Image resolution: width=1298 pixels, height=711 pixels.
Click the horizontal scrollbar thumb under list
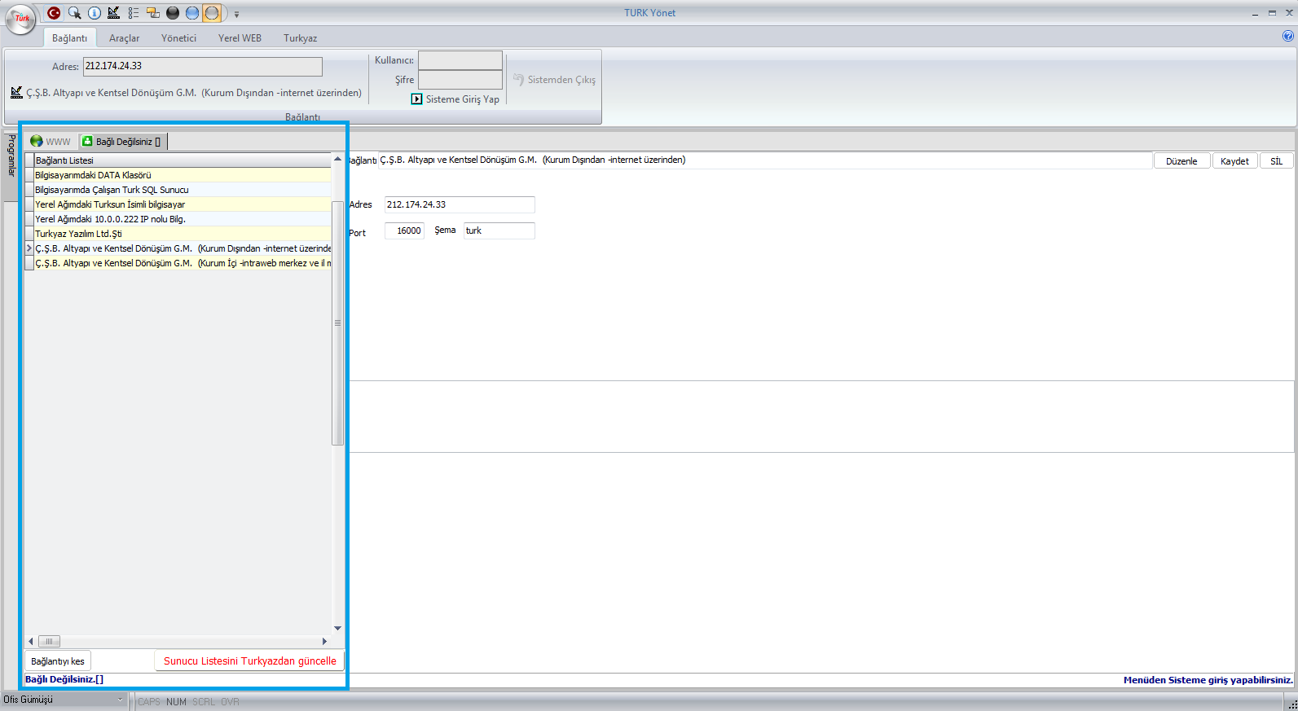[49, 641]
